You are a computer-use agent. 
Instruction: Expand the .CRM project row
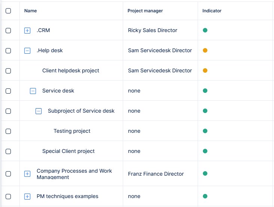(x=27, y=31)
